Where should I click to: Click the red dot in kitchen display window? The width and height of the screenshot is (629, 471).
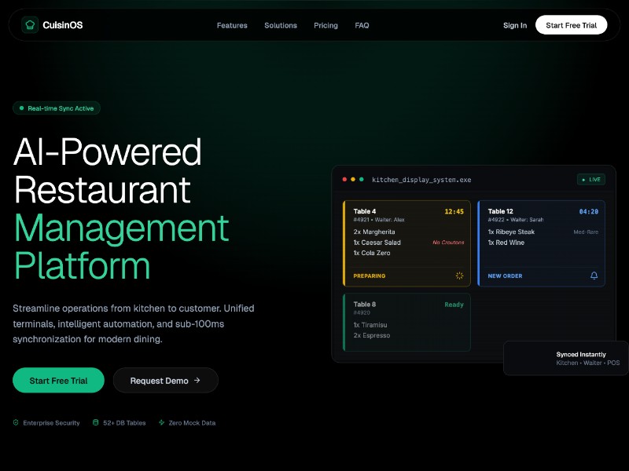pos(344,180)
